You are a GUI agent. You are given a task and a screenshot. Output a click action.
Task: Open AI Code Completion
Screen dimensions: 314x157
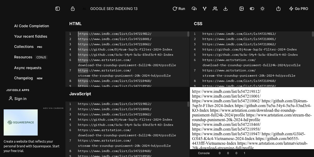(x=31, y=26)
